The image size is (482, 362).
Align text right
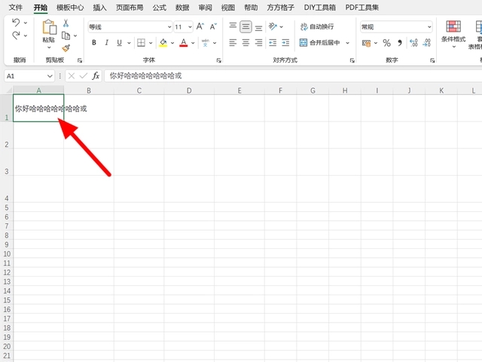tap(258, 43)
